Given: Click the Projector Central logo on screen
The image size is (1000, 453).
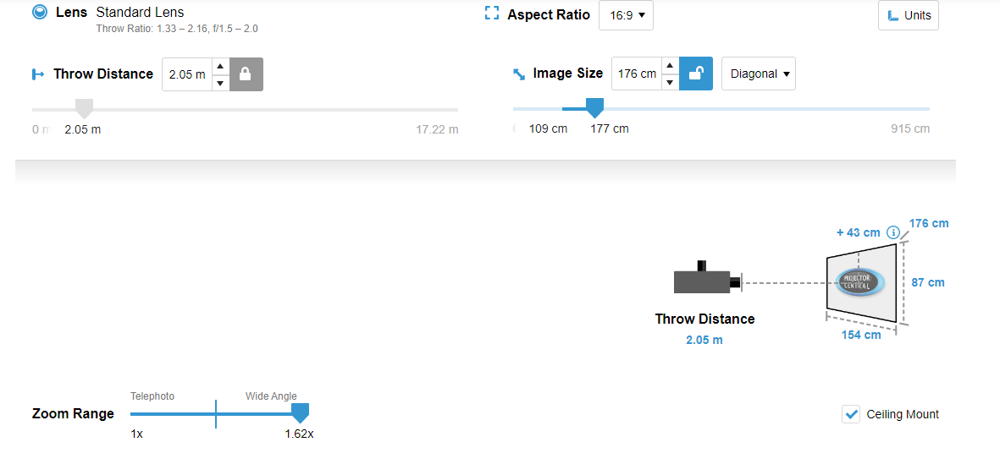Looking at the screenshot, I should click(859, 281).
